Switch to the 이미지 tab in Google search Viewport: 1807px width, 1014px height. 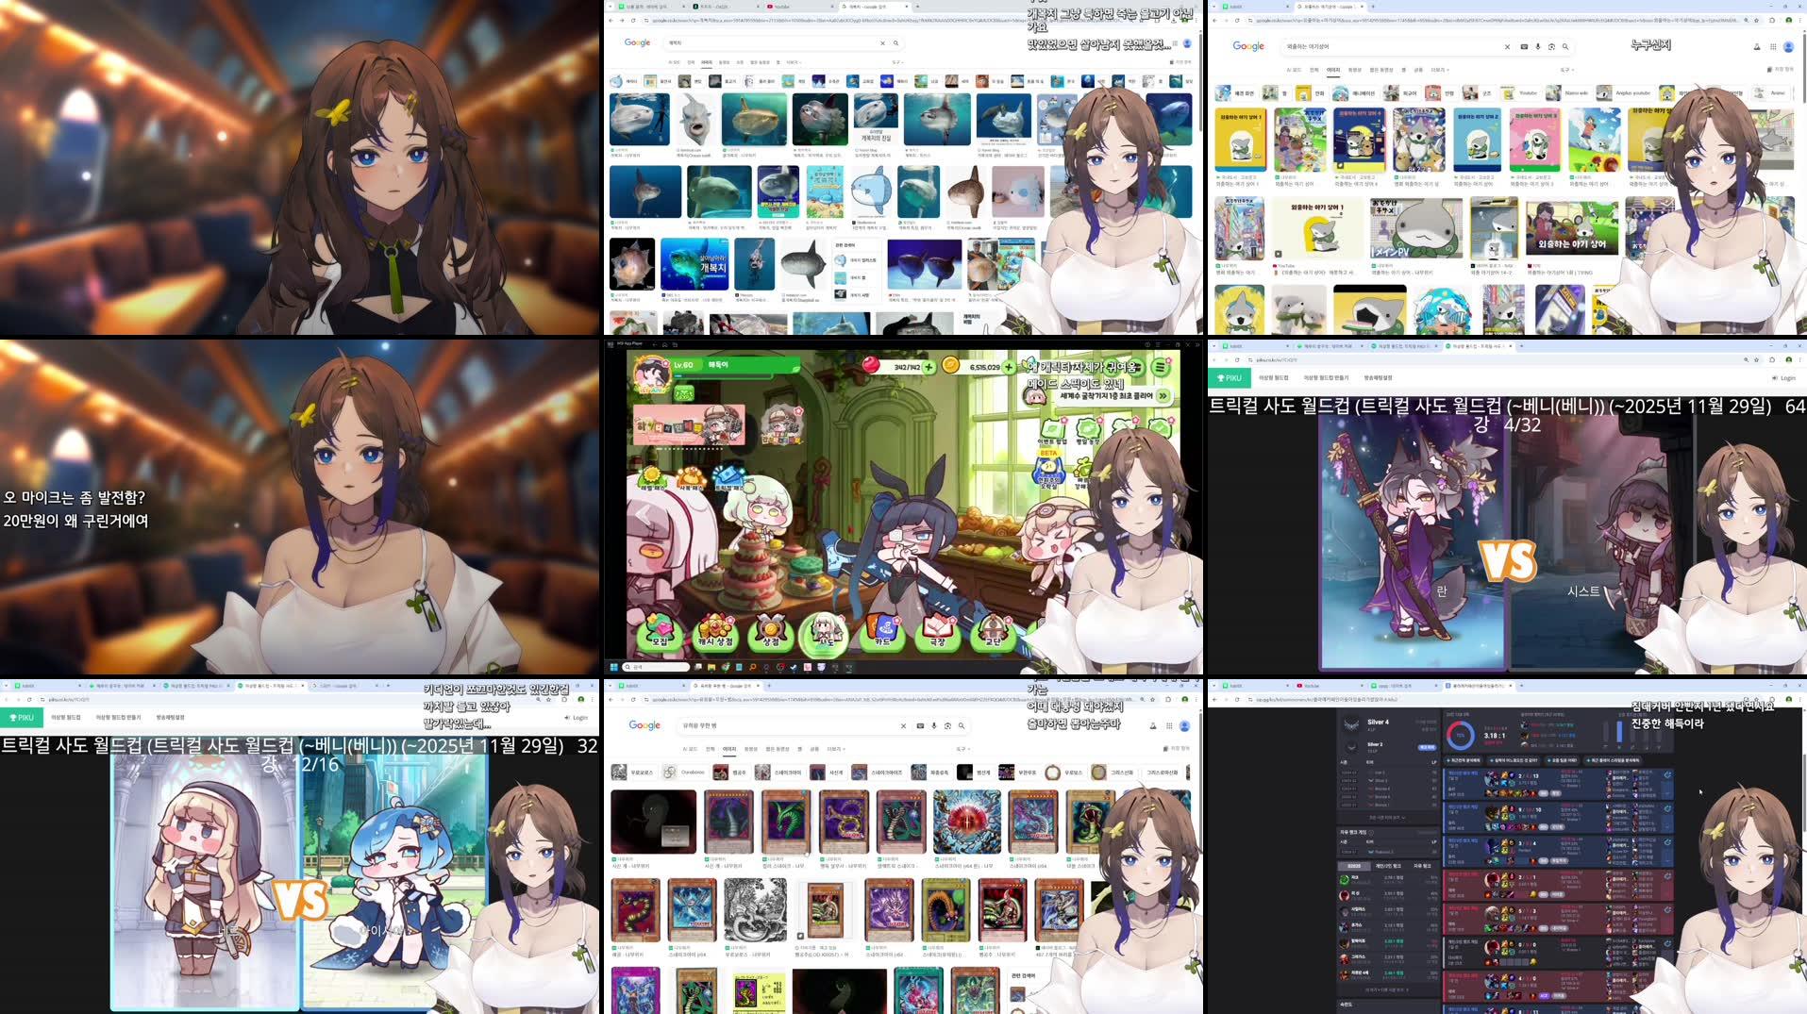1333,69
